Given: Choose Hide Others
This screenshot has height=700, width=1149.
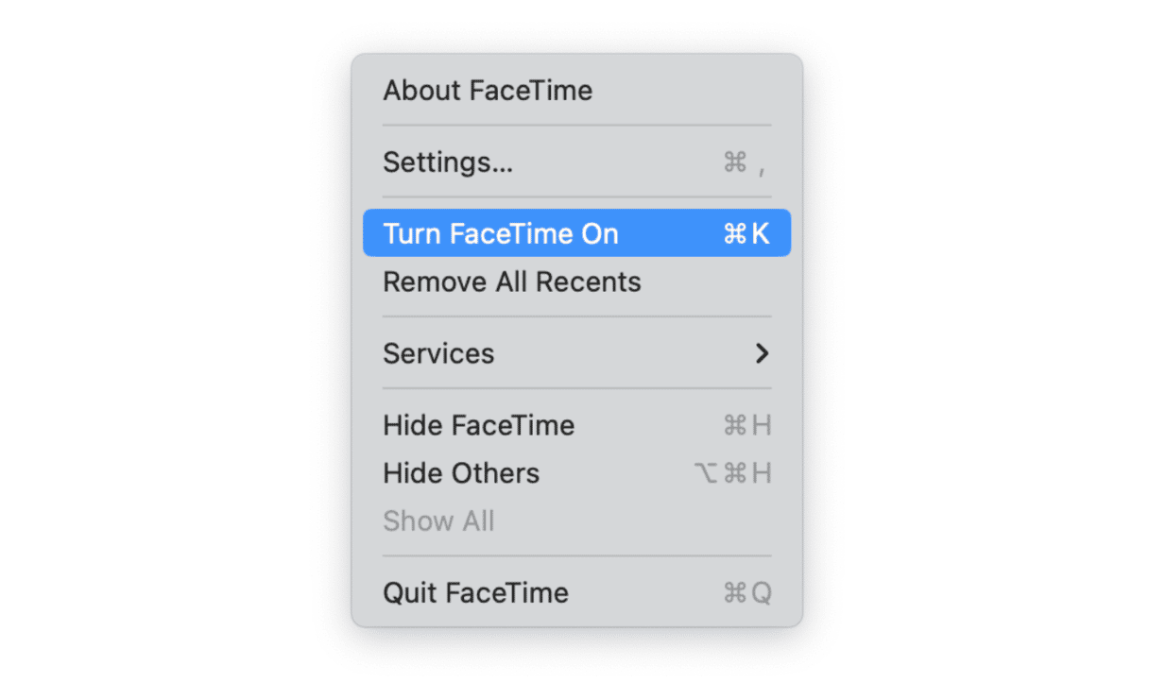Looking at the screenshot, I should [461, 473].
